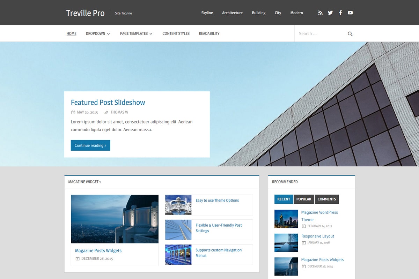Select the Skyline header link

[x=207, y=13]
